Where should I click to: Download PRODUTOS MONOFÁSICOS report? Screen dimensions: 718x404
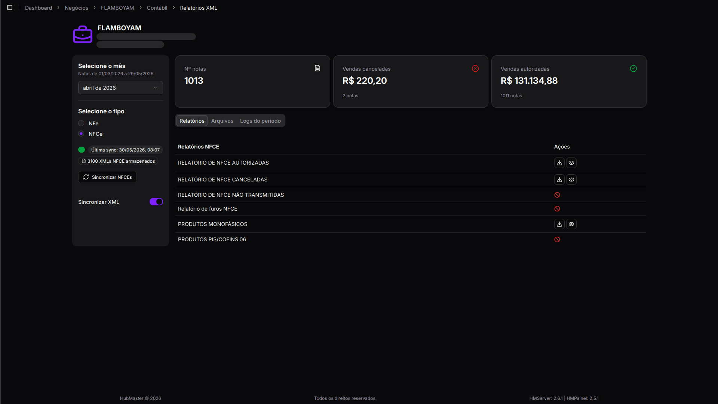(x=559, y=224)
